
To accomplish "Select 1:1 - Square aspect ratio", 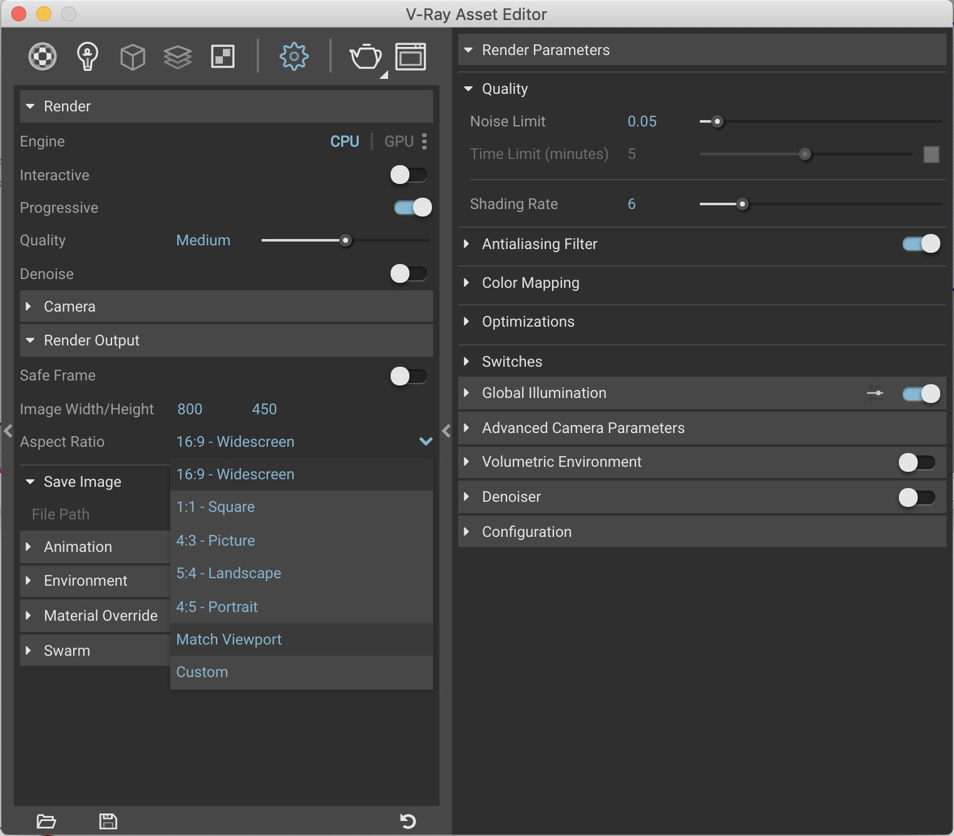I will point(215,507).
